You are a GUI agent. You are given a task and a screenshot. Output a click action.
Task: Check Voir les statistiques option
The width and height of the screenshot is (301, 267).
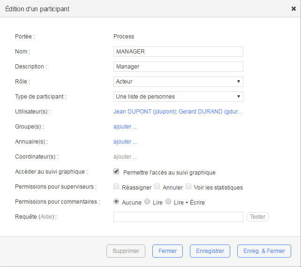click(x=188, y=187)
